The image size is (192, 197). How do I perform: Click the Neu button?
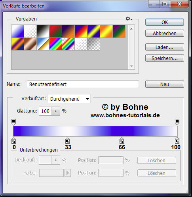coord(165,84)
